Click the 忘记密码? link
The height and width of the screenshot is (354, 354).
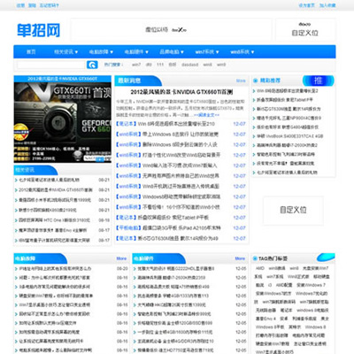click(49, 5)
